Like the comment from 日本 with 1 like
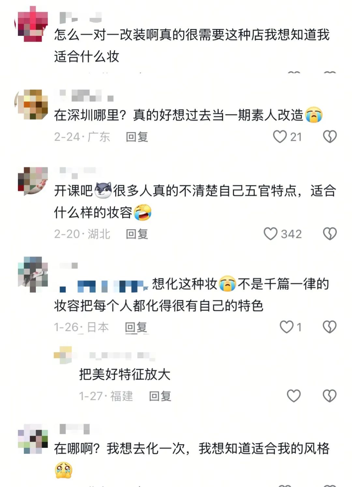Viewport: 352px width, 487px height. (x=287, y=327)
